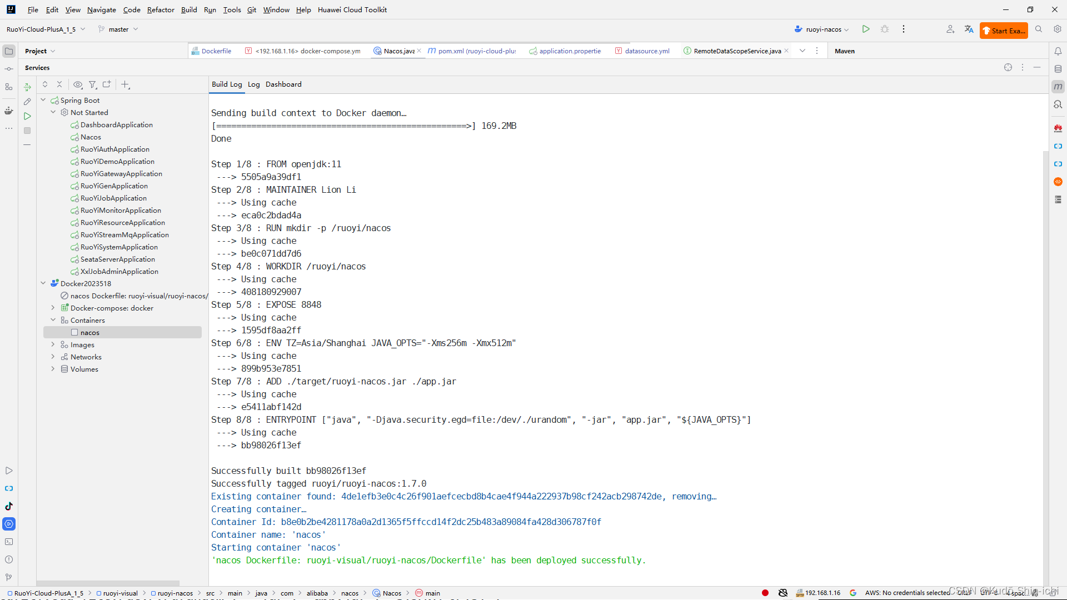This screenshot has width=1067, height=600.
Task: Open the Refactor menu
Action: pyautogui.click(x=161, y=9)
